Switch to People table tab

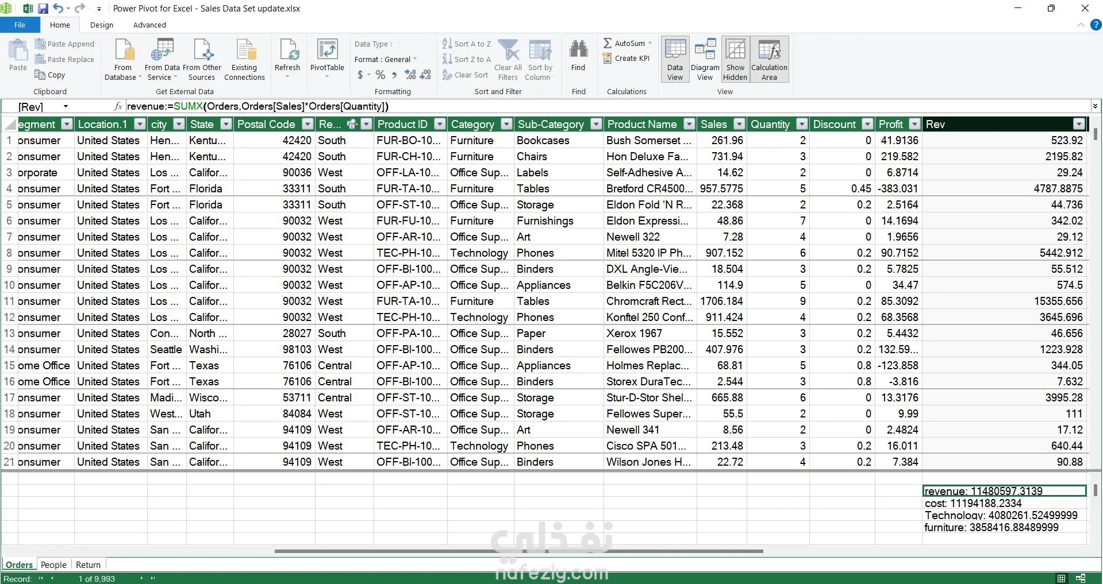(53, 565)
